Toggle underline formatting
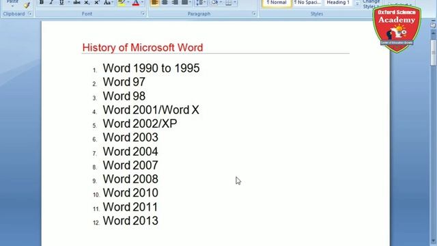Screen dimensions: 437x246 point(61,3)
